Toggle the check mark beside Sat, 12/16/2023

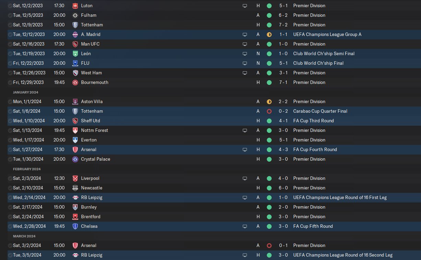[x=10, y=44]
